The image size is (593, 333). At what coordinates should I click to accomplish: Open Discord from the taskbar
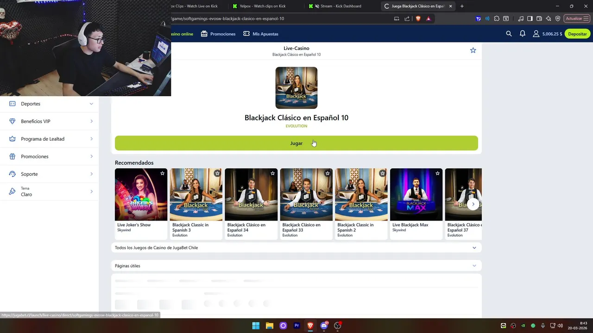click(324, 326)
